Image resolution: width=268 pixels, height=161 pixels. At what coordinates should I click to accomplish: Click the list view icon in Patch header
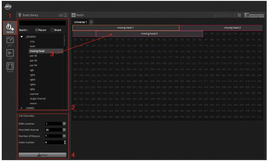point(239,15)
